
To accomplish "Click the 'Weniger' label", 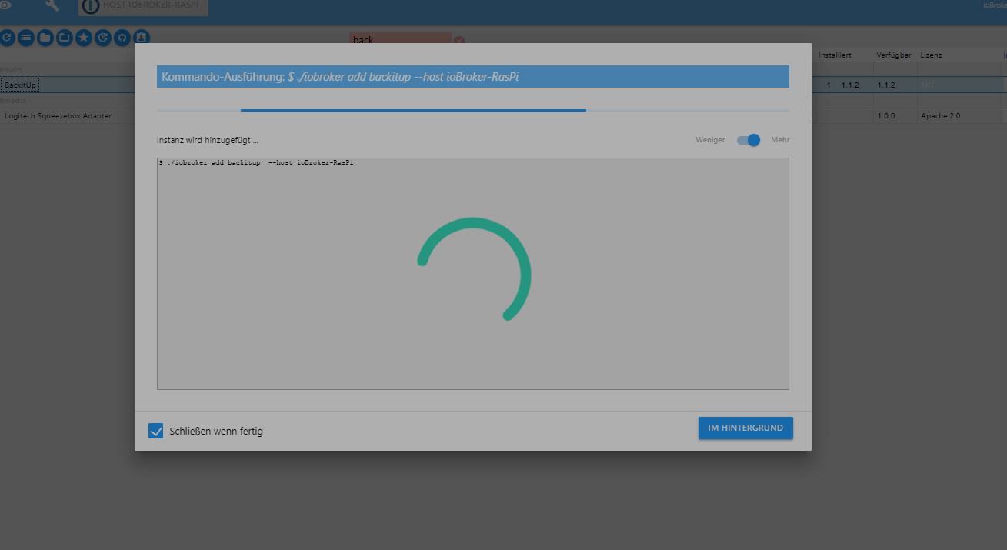I will tap(710, 140).
